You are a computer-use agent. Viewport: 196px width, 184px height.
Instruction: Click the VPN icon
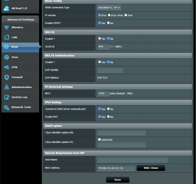click(6, 67)
